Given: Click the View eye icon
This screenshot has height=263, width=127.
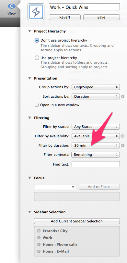Looking at the screenshot, I should (12, 6).
